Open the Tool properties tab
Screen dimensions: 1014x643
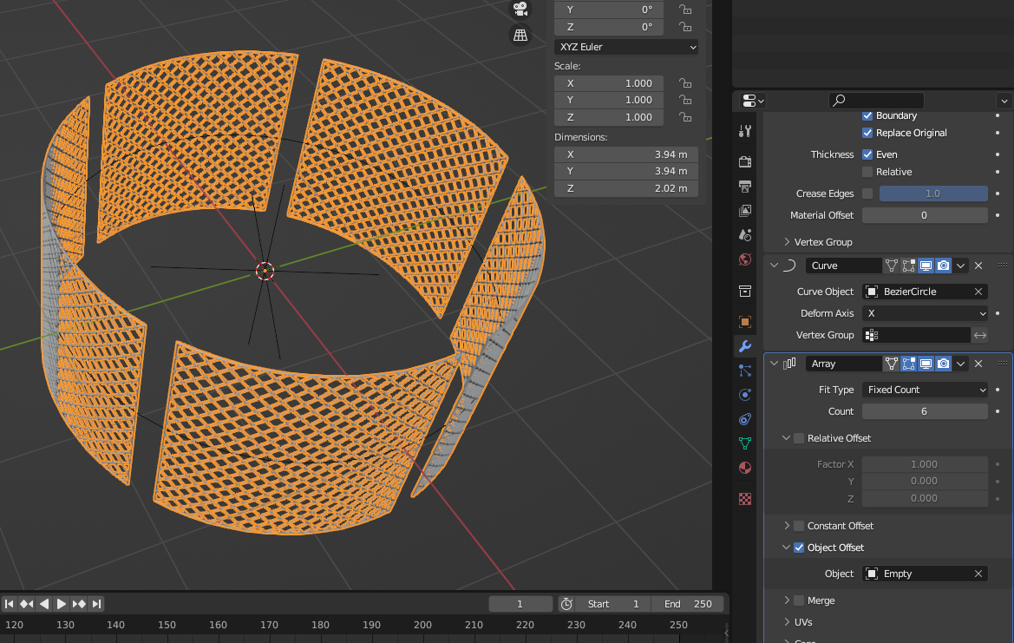745,131
